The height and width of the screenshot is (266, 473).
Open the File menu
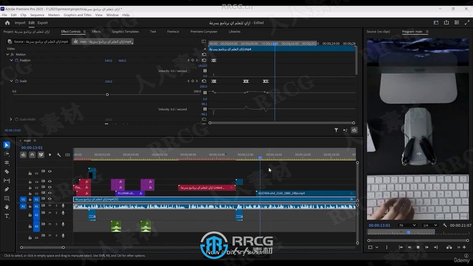[4, 15]
